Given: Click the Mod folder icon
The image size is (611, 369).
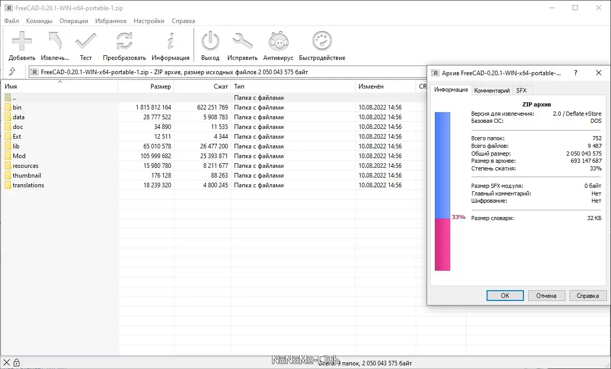Looking at the screenshot, I should tap(8, 156).
